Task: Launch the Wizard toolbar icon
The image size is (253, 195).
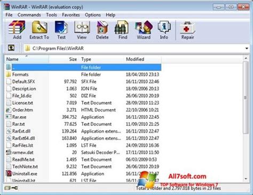Action: pos(144,27)
